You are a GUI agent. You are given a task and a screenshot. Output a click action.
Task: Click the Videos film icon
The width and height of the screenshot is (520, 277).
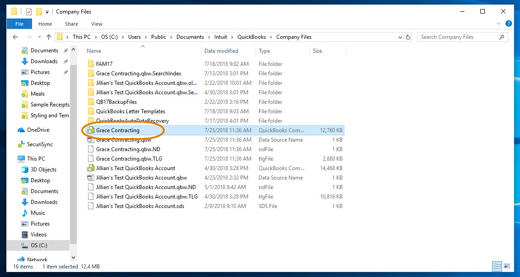(25, 235)
